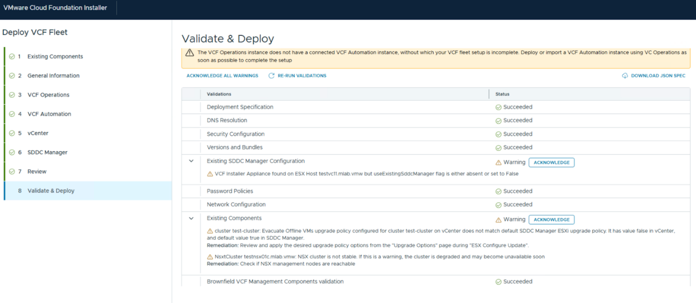The width and height of the screenshot is (696, 303).
Task: Click the green check icon beside Existing Components step
Action: (12, 56)
